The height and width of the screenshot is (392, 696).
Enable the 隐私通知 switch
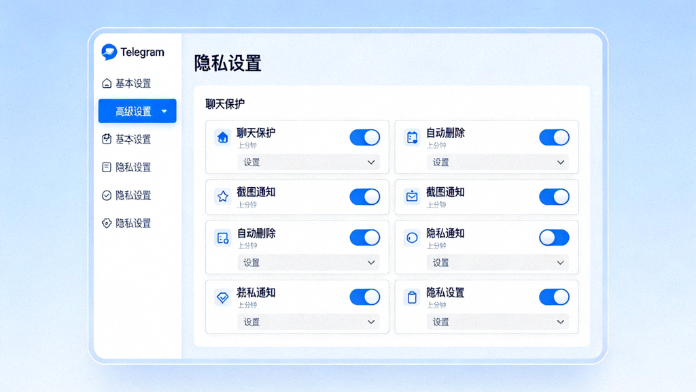tap(554, 238)
